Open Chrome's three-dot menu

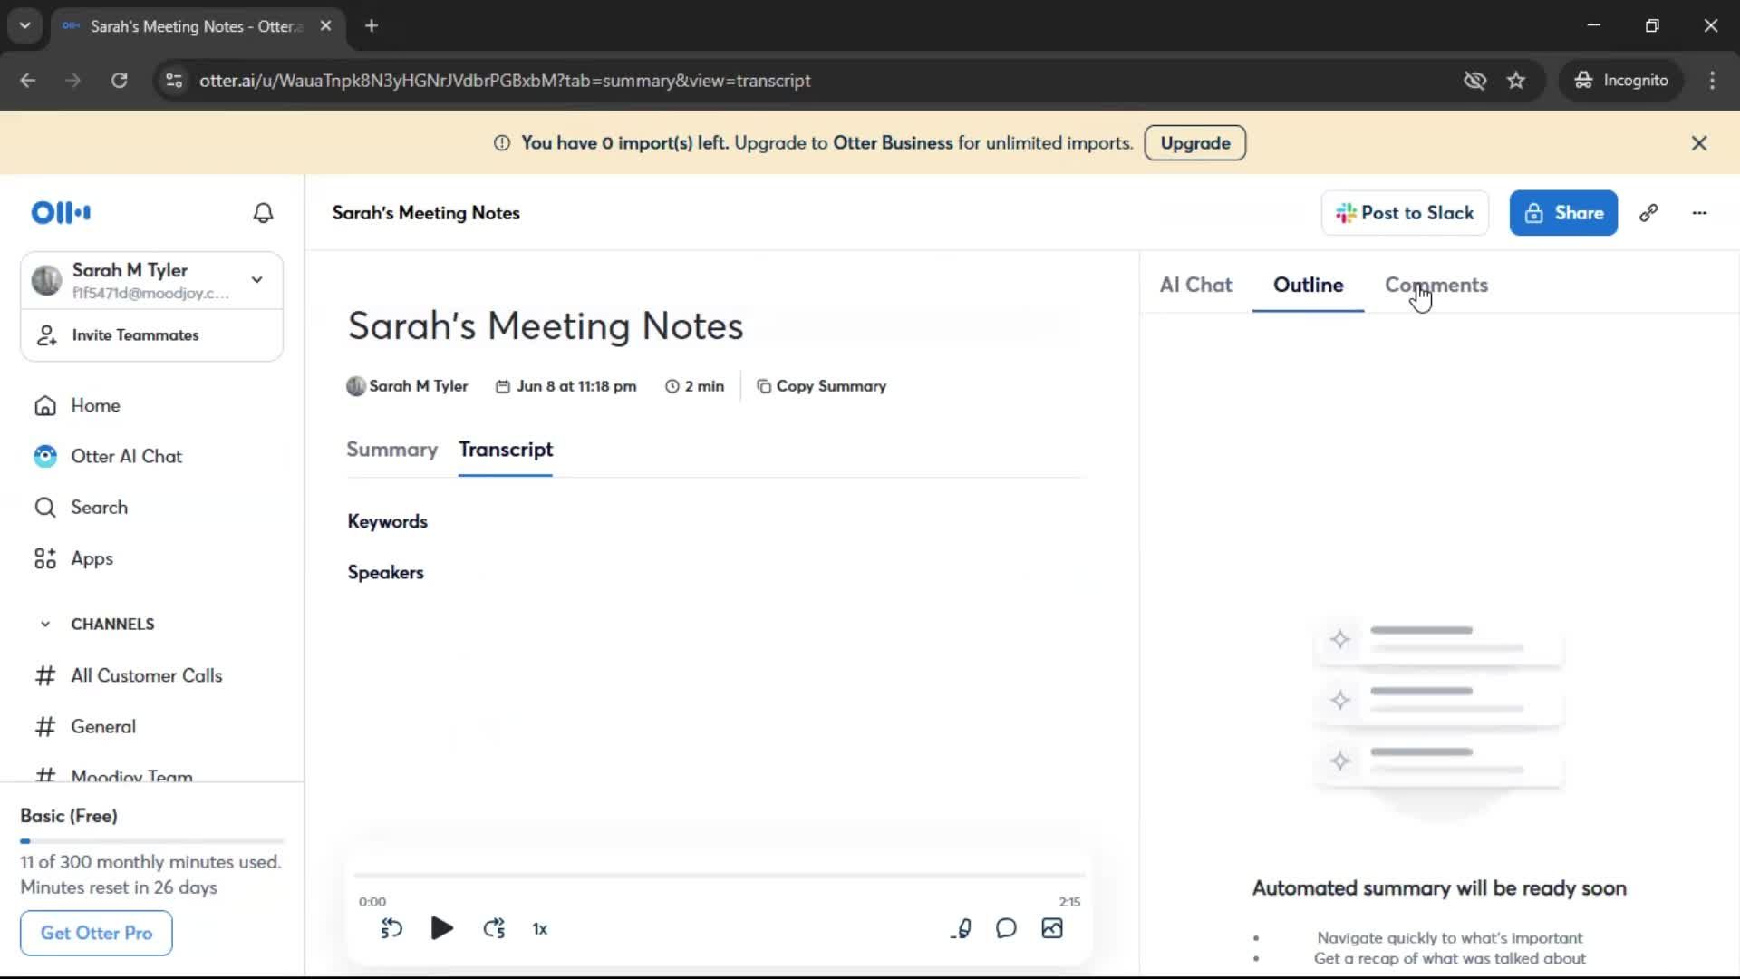[x=1712, y=81]
